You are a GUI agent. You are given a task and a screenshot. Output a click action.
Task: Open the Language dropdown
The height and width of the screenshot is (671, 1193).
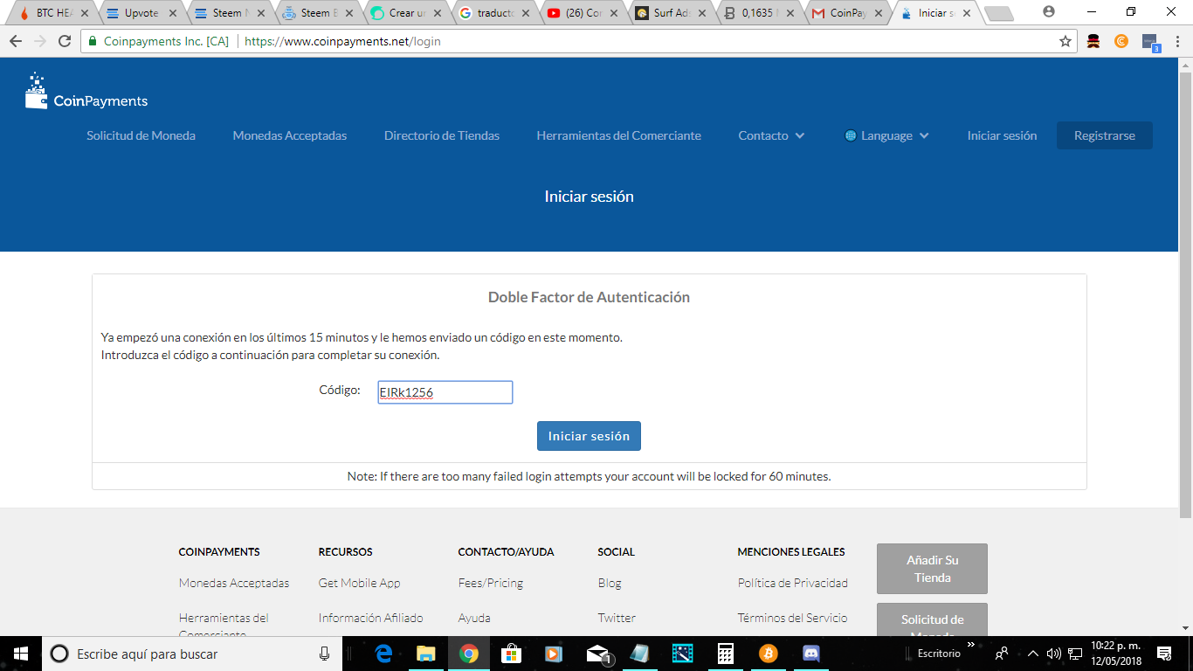(886, 135)
